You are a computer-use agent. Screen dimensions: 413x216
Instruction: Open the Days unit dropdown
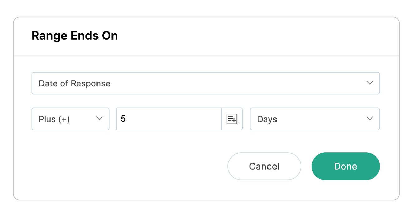(x=314, y=119)
